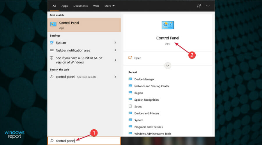Click the web search magnifier icon
The image size is (262, 145).
coord(52,77)
